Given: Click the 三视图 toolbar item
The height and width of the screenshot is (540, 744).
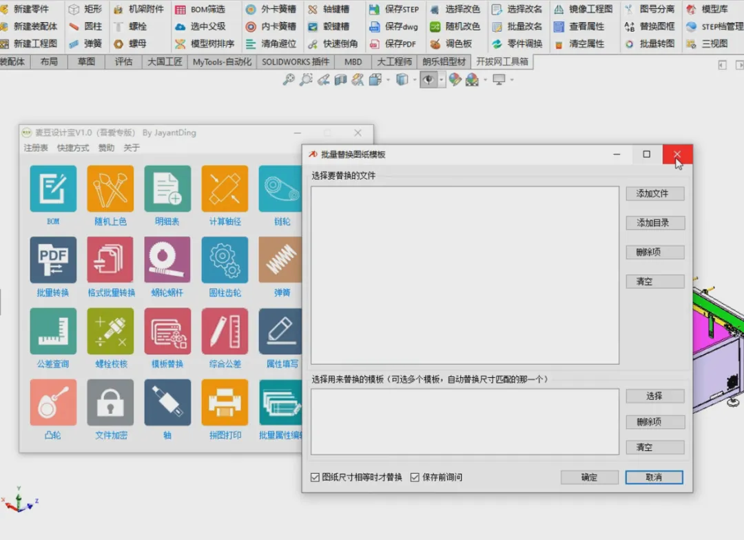Looking at the screenshot, I should (x=707, y=43).
